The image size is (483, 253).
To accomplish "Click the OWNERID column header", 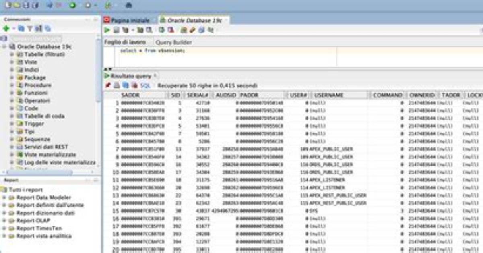I will pos(422,95).
